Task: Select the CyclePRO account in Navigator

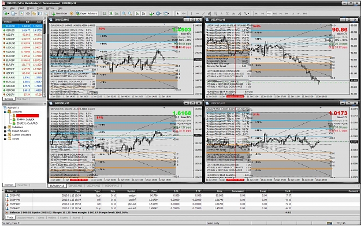Action: pos(27,123)
